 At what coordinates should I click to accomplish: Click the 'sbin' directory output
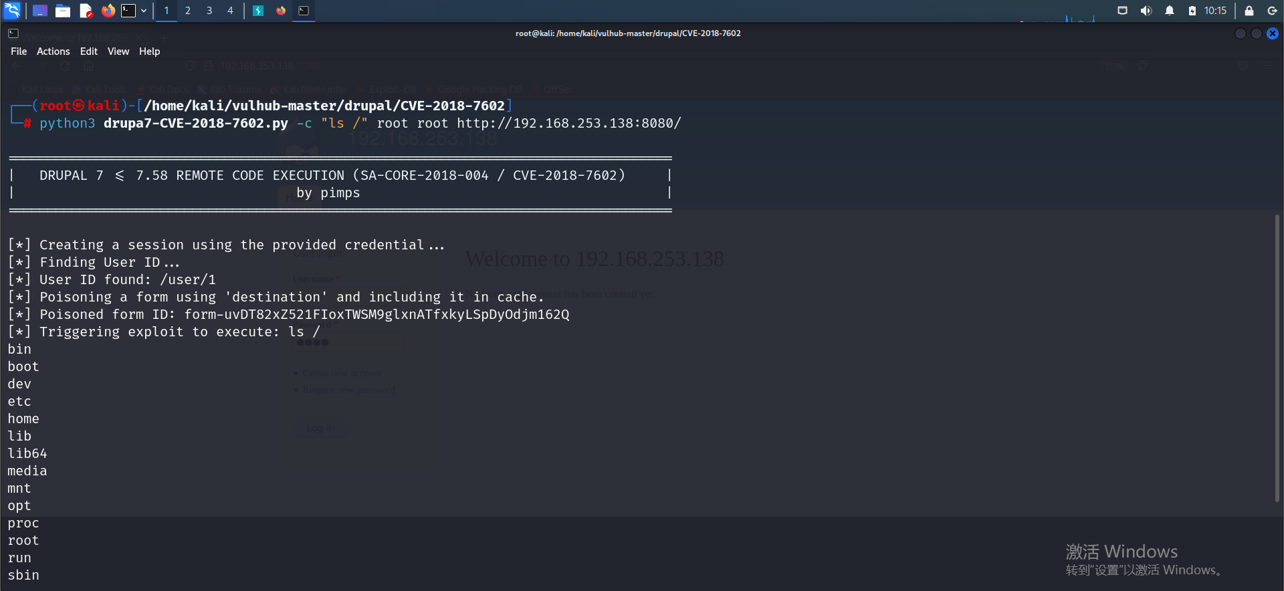23,575
